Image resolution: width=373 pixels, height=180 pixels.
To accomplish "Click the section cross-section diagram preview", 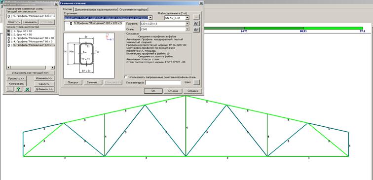I will pos(89,55).
